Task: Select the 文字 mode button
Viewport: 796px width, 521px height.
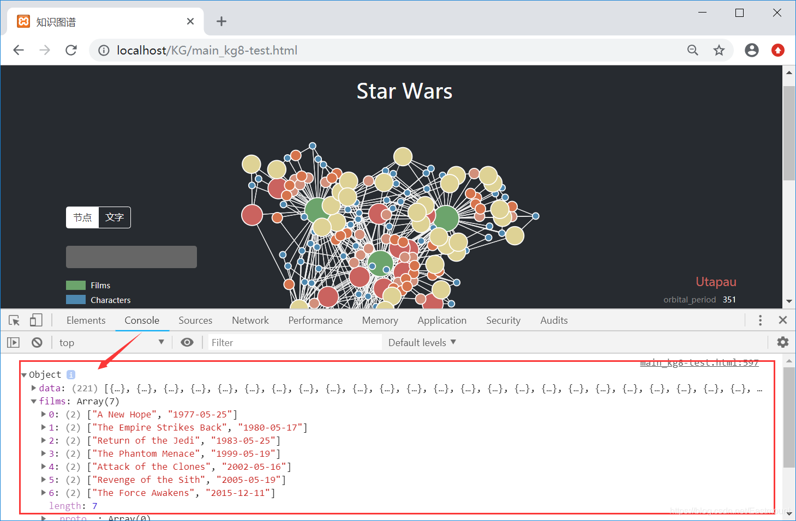Action: pyautogui.click(x=115, y=217)
